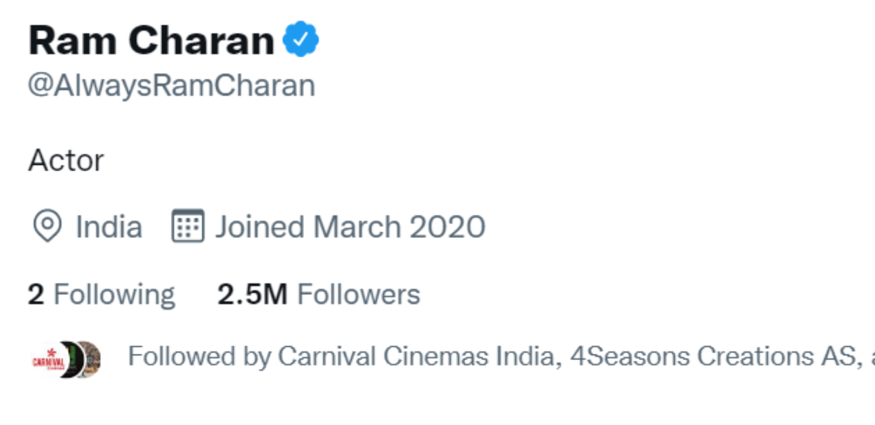
Task: Click the location pin icon
Action: pyautogui.click(x=47, y=227)
